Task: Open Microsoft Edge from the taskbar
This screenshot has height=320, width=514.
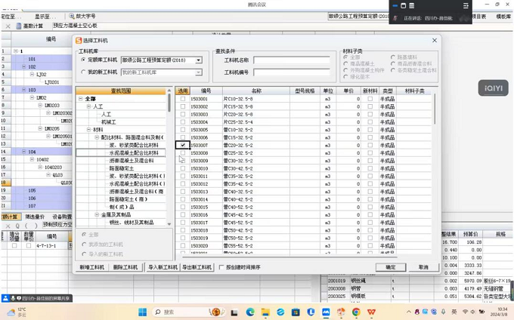Action: [250, 312]
